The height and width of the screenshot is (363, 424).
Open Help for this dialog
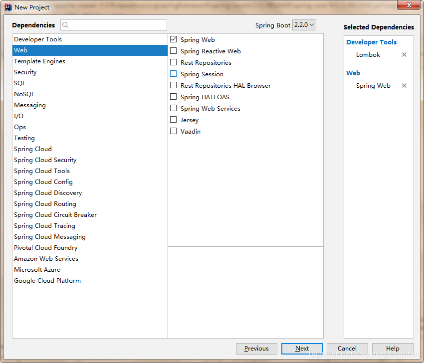point(393,349)
